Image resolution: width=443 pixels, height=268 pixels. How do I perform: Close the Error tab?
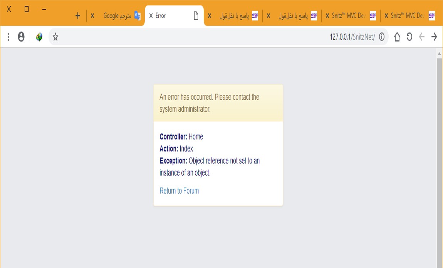coord(151,16)
